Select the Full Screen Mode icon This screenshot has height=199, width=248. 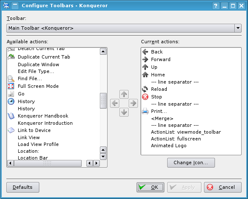click(11, 86)
